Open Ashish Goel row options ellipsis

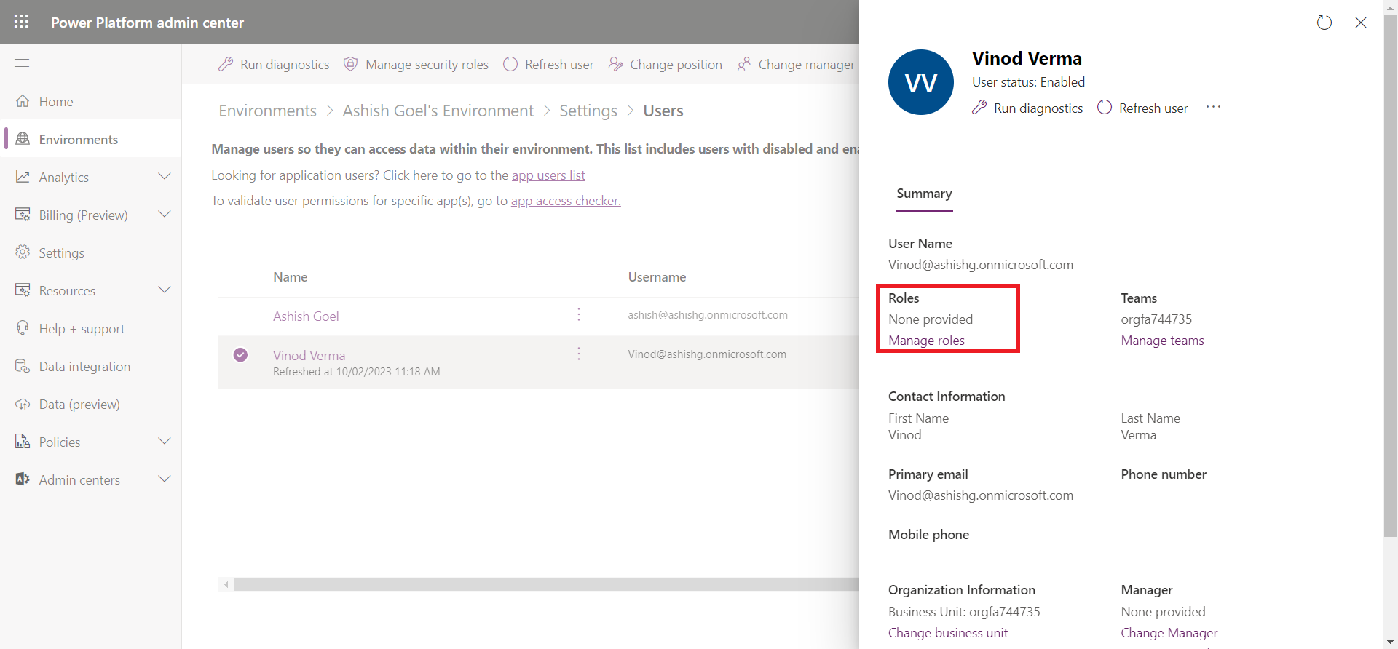click(x=579, y=315)
